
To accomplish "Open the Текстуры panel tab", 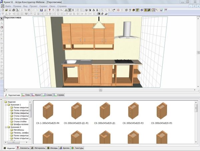I will pos(78,148).
